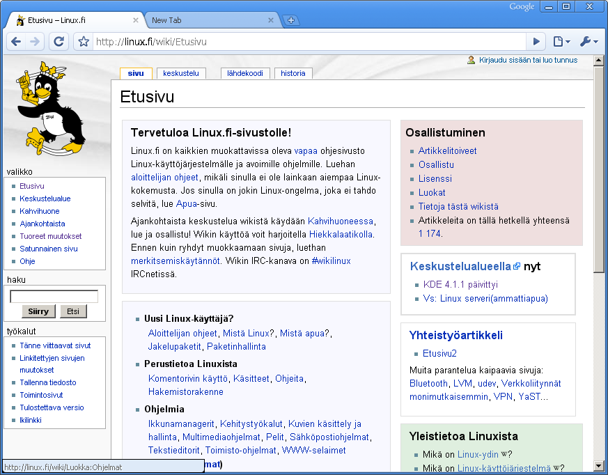
Task: Click the address bar URL field
Action: click(x=306, y=42)
